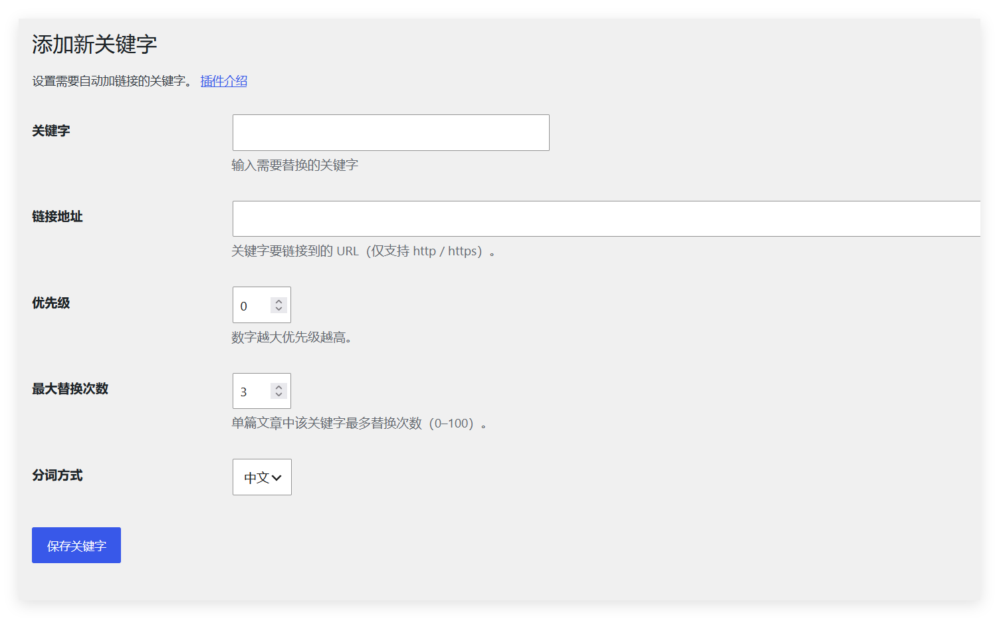
Task: Decrease 优先级 with the down arrow
Action: click(279, 309)
